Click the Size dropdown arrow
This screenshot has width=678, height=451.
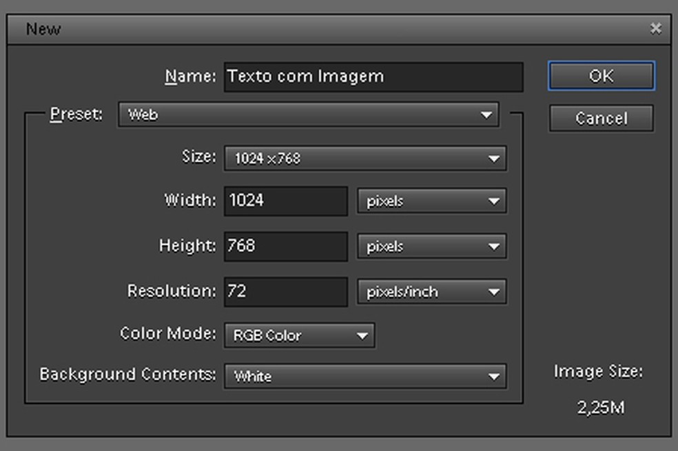(x=494, y=159)
